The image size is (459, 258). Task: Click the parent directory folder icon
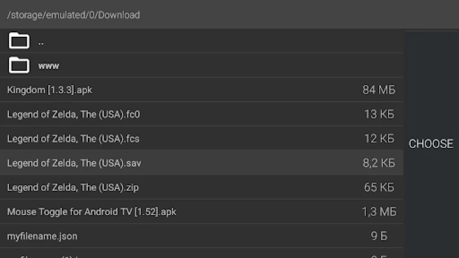pyautogui.click(x=19, y=42)
